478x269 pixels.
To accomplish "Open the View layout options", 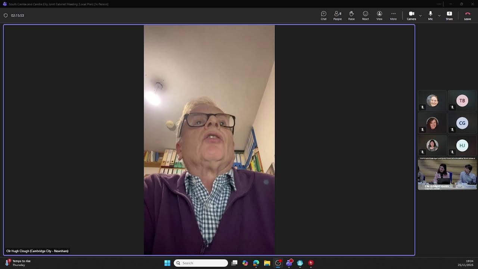I will [379, 16].
